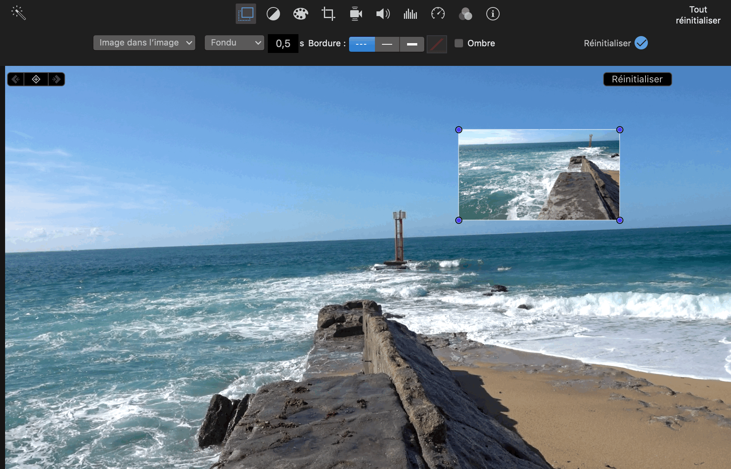Click the border color swatch

(x=436, y=44)
